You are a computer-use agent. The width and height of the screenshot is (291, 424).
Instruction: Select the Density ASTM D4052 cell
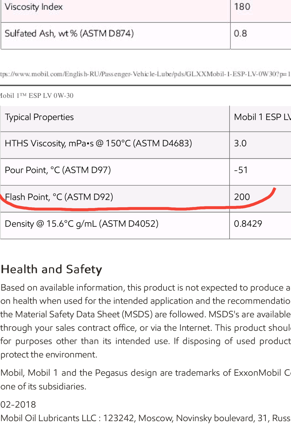point(115,226)
